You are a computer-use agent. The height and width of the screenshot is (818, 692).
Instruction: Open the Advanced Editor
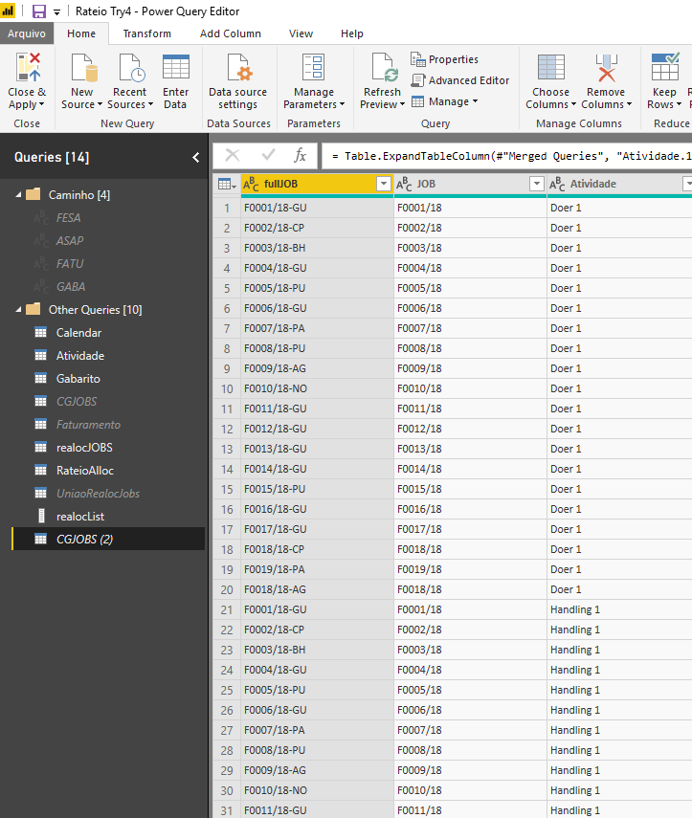coord(459,80)
